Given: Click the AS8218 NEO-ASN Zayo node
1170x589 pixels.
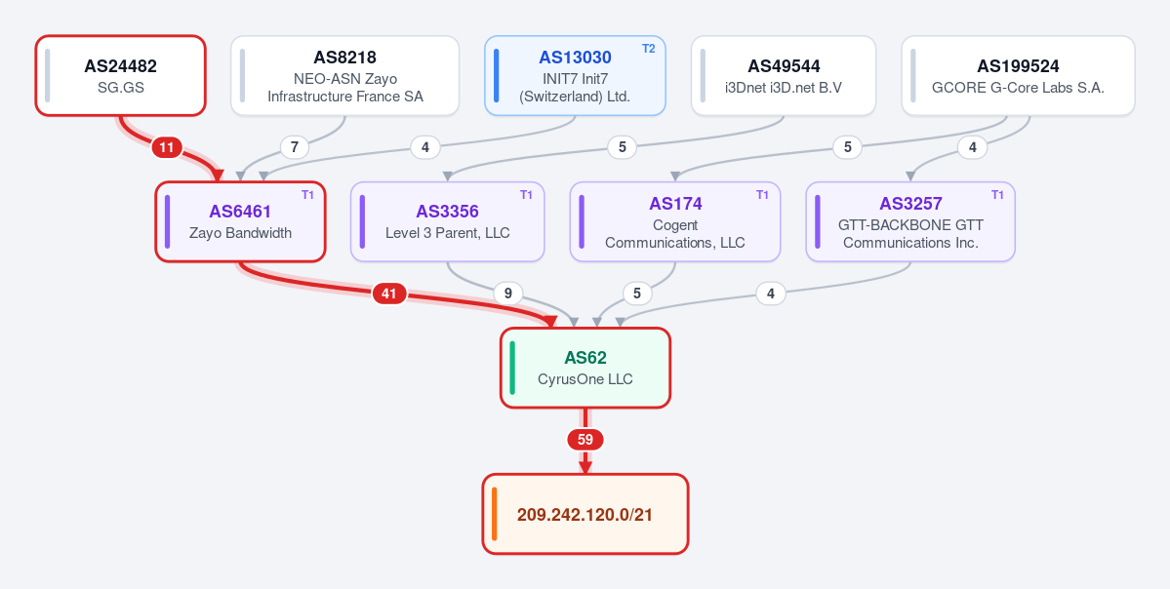Looking at the screenshot, I should (344, 75).
